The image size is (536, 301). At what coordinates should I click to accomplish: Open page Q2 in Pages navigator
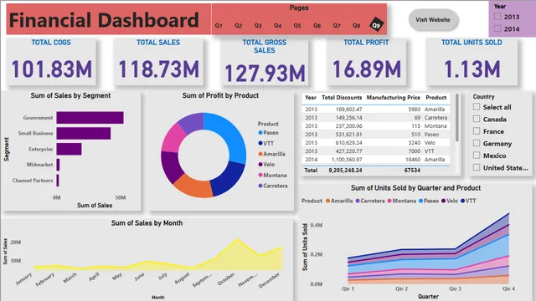(238, 26)
